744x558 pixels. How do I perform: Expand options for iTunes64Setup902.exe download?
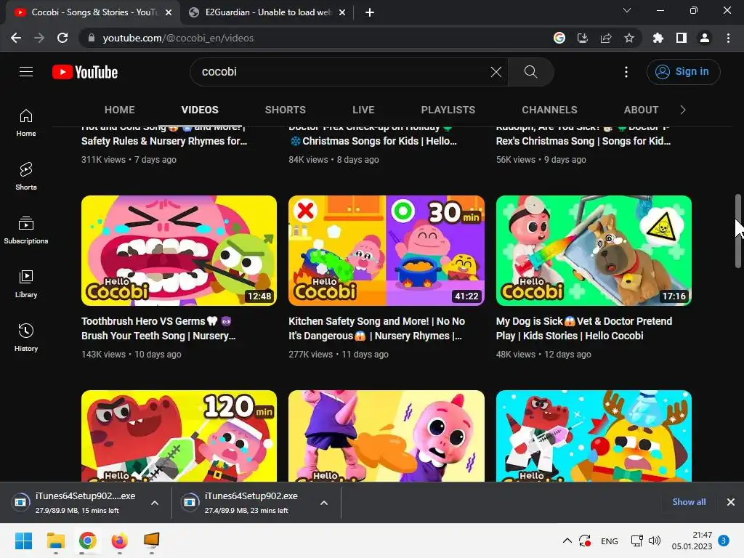[324, 503]
